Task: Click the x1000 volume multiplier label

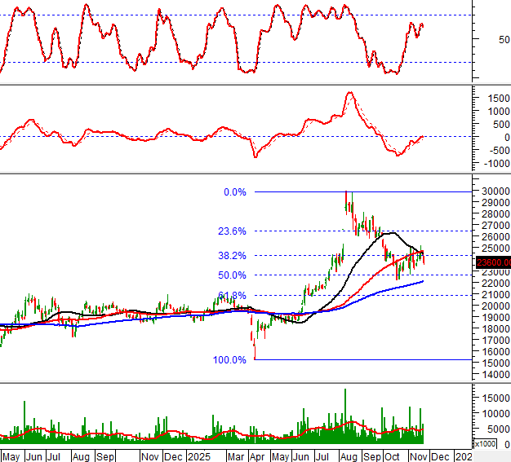Action: click(x=484, y=443)
